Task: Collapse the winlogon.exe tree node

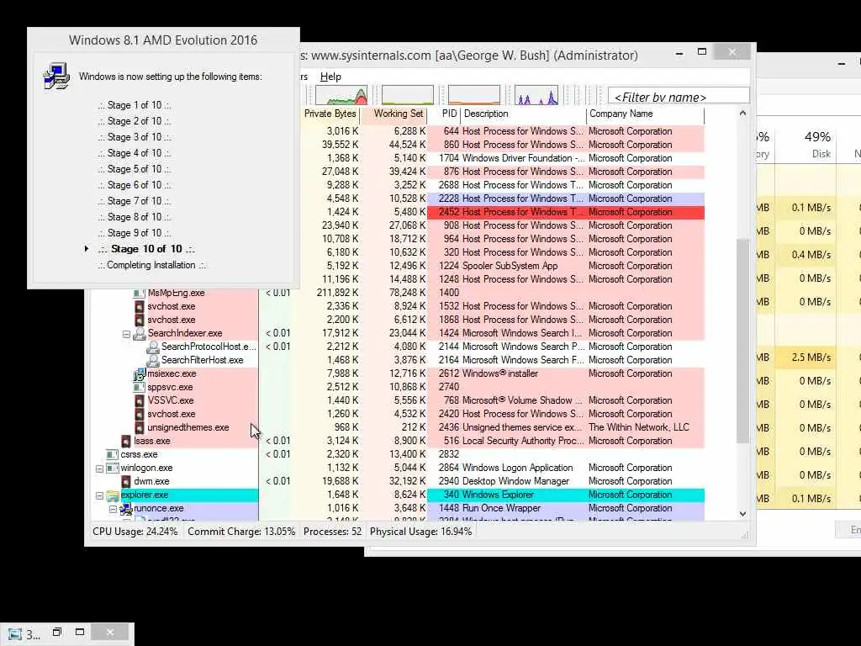Action: point(99,469)
